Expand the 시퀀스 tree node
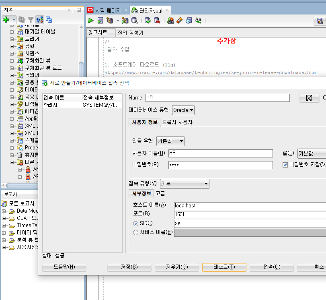Viewport: 326px width, 300px height. point(12,54)
